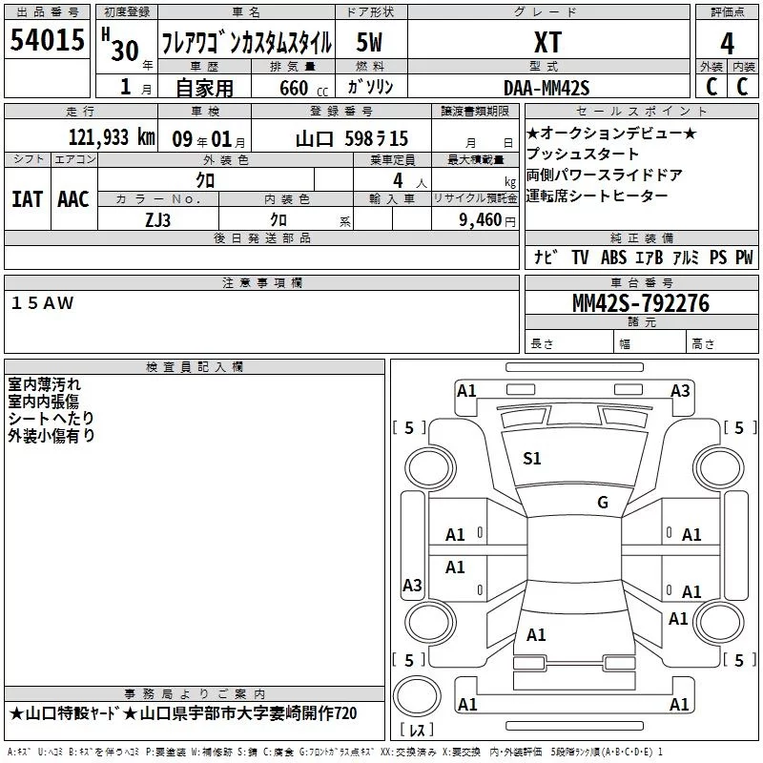Click the IAT shift type cell

click(x=27, y=199)
